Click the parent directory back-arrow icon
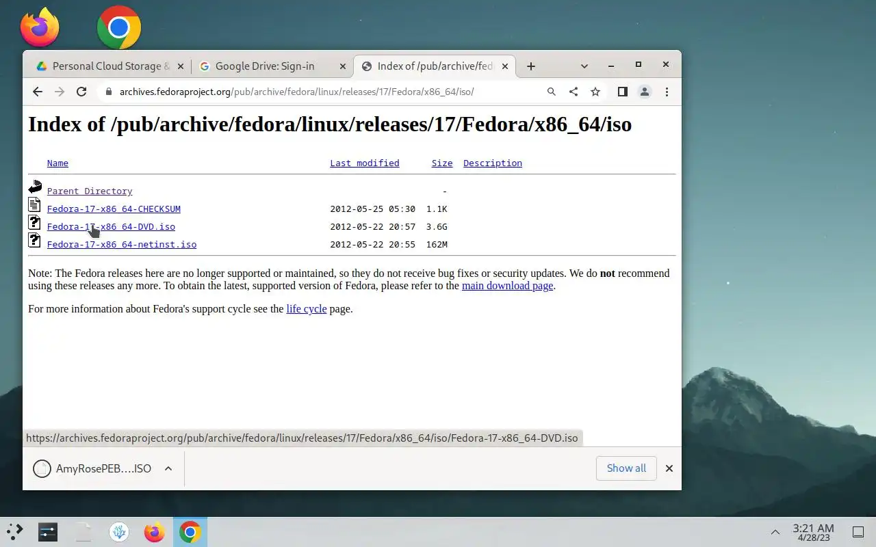The width and height of the screenshot is (876, 547). coord(35,187)
